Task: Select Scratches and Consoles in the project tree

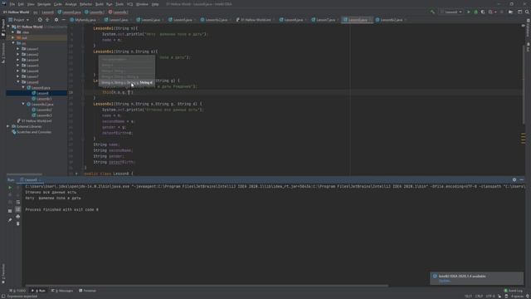Action: (x=32, y=132)
